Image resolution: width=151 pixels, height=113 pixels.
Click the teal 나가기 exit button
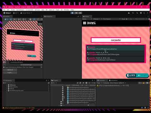tap(137, 75)
